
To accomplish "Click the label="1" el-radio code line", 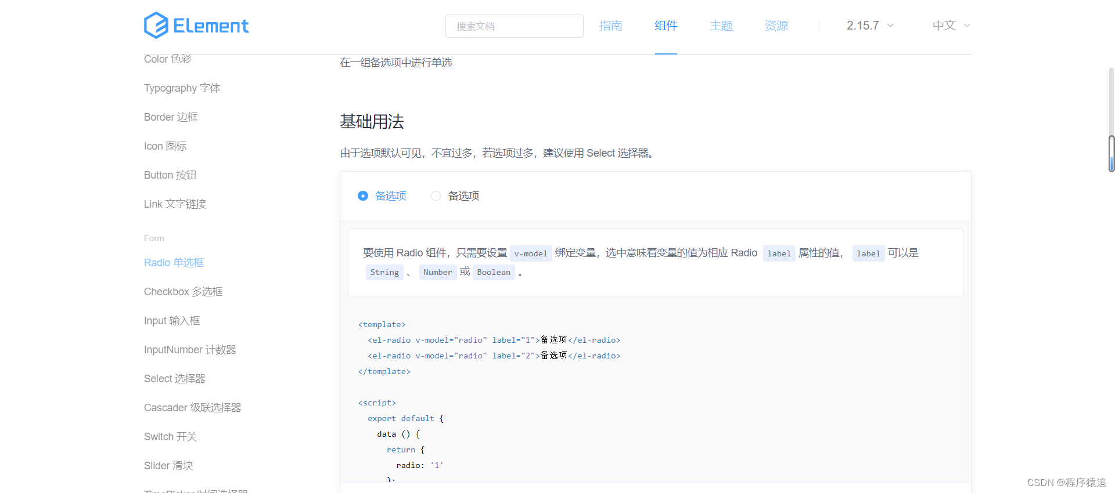I will pos(494,340).
